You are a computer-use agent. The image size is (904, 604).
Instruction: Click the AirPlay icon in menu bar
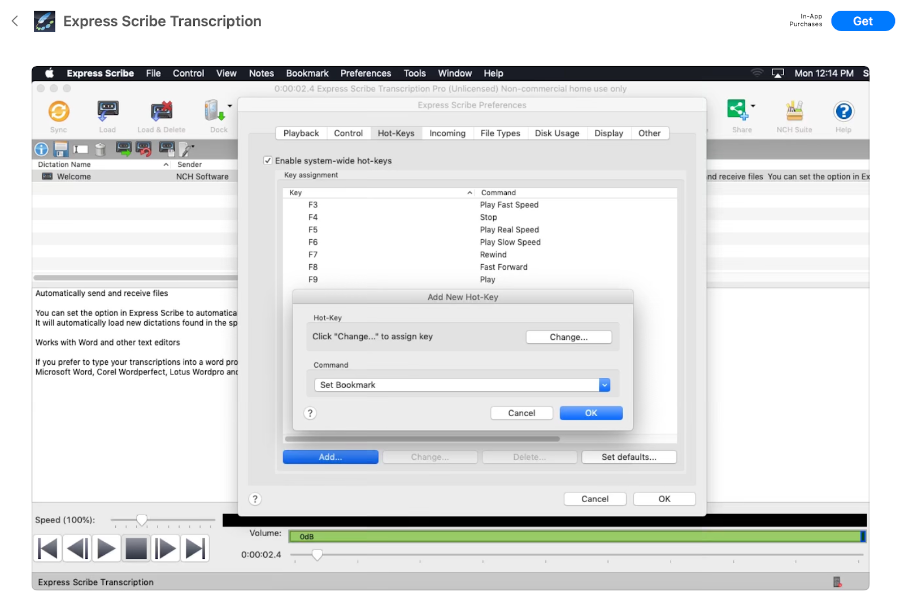point(778,74)
